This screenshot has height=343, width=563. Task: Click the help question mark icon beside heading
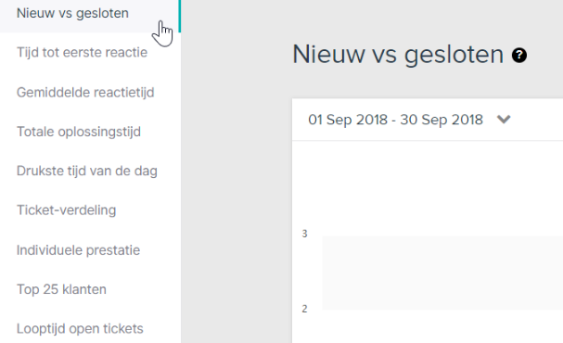[x=519, y=56]
